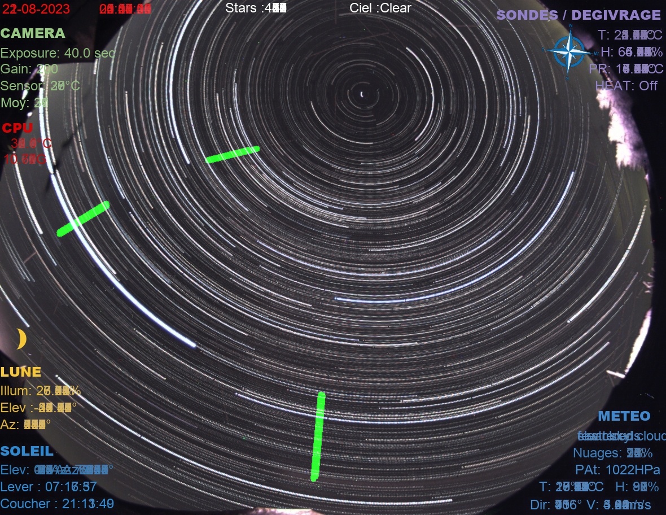Click the PAt: 1022HPa pressure reading
The image size is (666, 515).
point(617,470)
